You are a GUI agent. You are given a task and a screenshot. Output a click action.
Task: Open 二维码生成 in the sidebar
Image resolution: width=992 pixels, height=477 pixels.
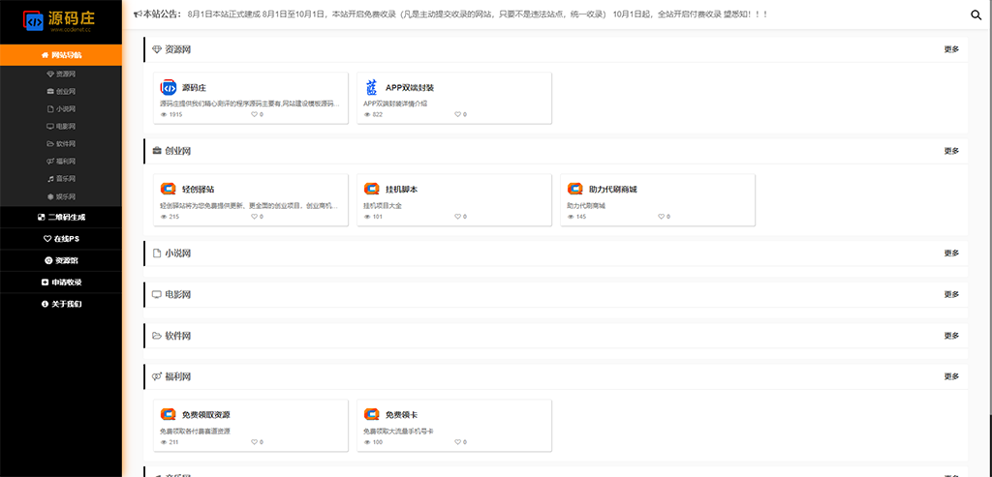pyautogui.click(x=61, y=218)
